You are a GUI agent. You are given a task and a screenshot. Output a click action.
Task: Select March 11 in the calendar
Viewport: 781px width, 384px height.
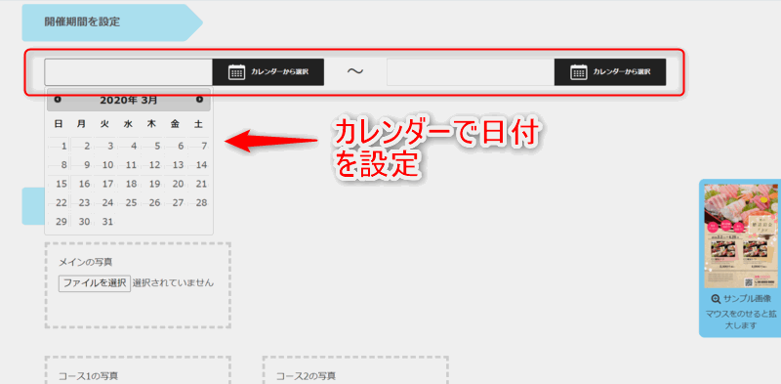(130, 165)
